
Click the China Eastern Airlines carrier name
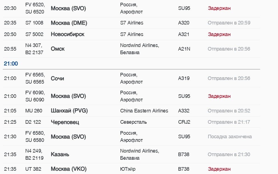pos(144,111)
